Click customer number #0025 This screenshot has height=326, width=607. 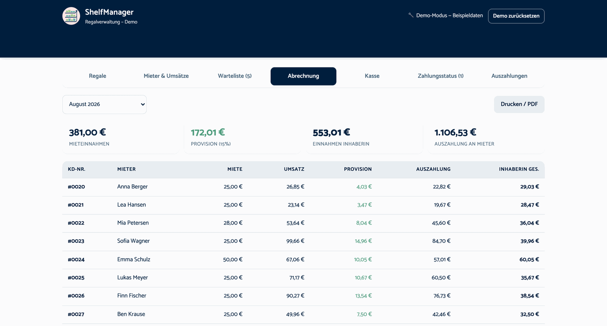point(76,278)
